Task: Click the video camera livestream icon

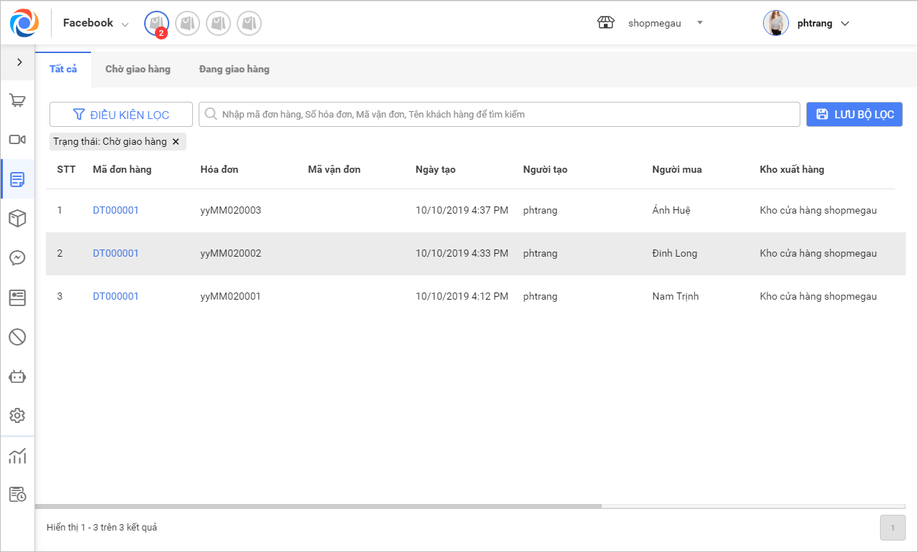Action: [x=17, y=140]
